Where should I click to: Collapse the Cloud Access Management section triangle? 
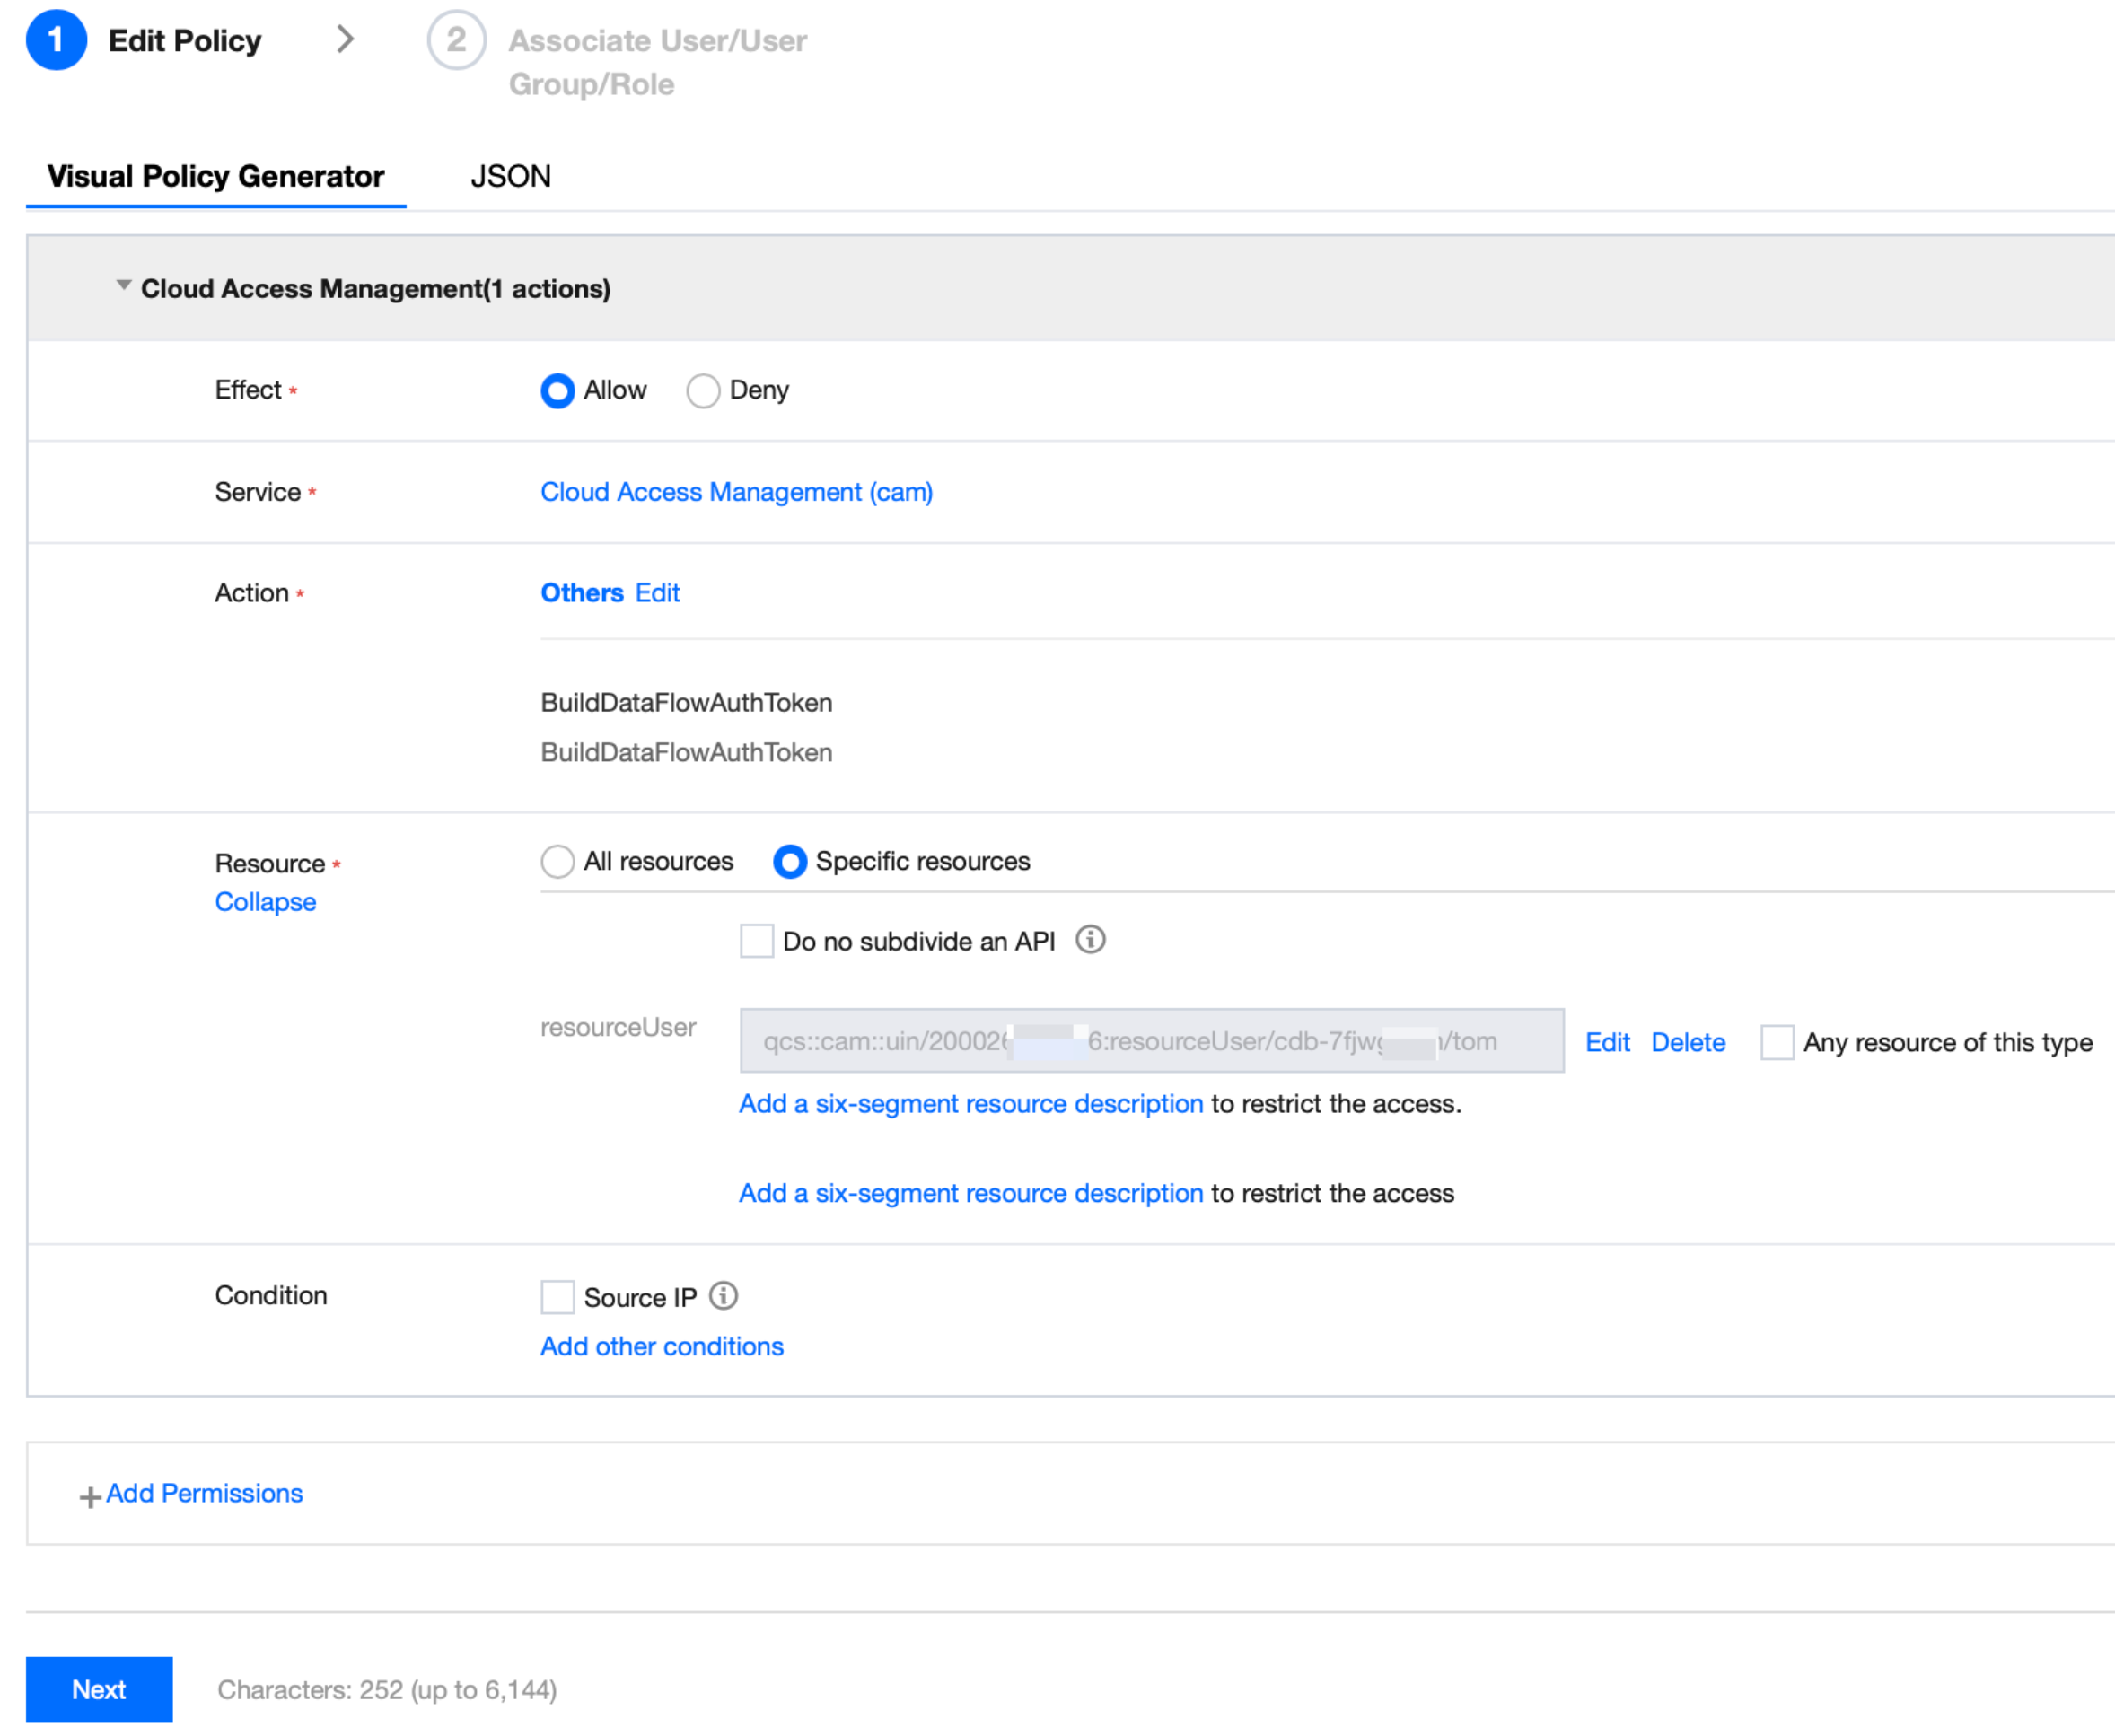coord(123,286)
